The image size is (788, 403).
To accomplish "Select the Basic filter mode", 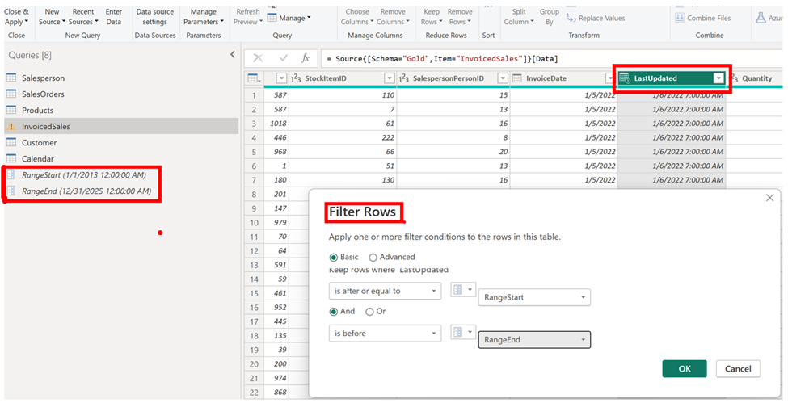I will click(x=333, y=258).
